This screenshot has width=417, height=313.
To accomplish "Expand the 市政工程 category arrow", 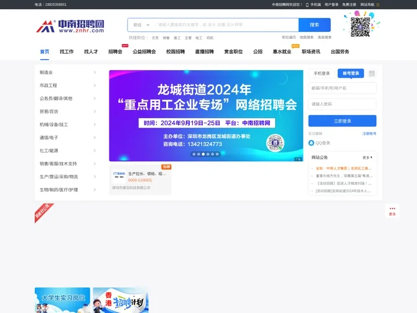I will [94, 85].
